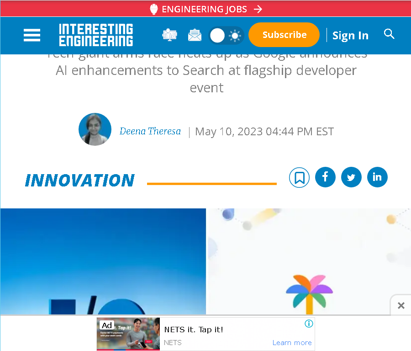Click the Google I/O article hero image
411x351 pixels.
pyautogui.click(x=205, y=261)
